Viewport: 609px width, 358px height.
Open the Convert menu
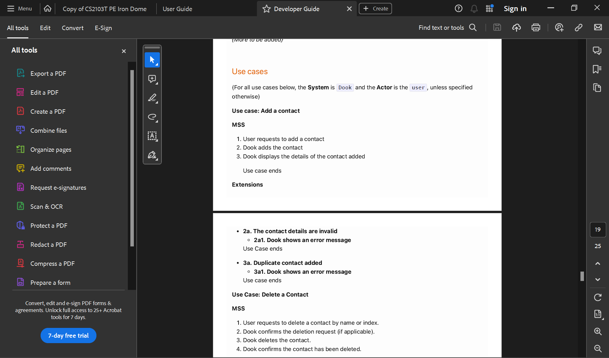(x=72, y=28)
